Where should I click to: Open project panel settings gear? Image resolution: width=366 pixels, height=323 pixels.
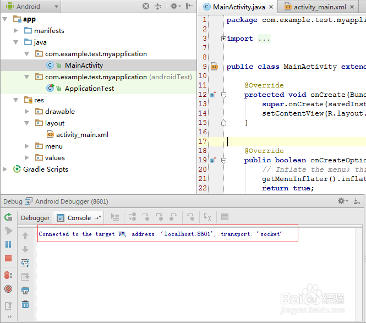(176, 6)
